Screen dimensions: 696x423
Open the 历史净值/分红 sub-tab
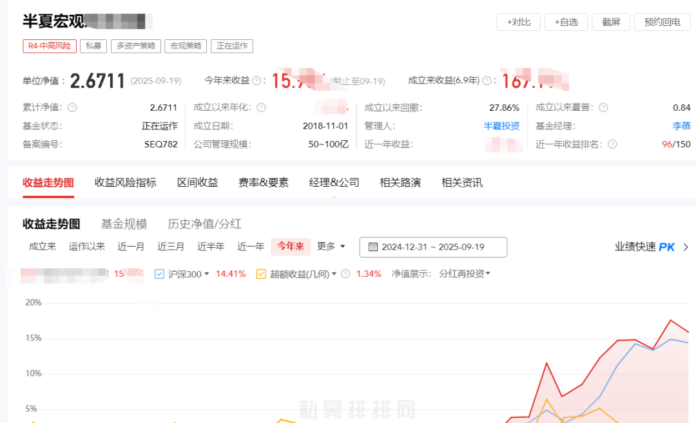tap(205, 224)
